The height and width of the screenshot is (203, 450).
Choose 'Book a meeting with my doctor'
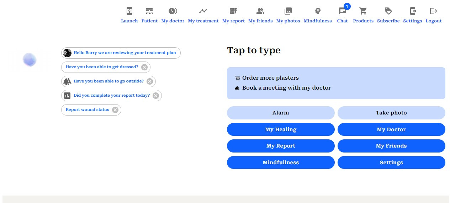(286, 88)
